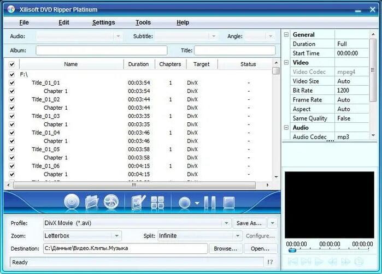Open the Tools menu

pyautogui.click(x=143, y=22)
